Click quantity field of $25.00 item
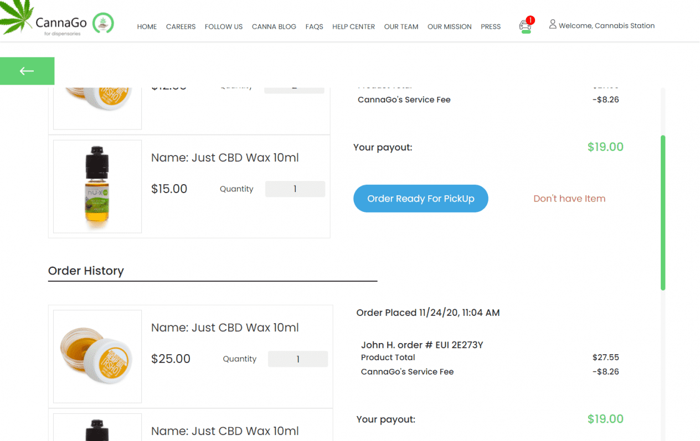Screen dimensions: 700x441 298,359
